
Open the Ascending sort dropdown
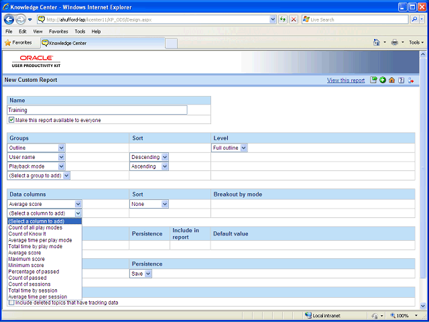[x=149, y=166]
